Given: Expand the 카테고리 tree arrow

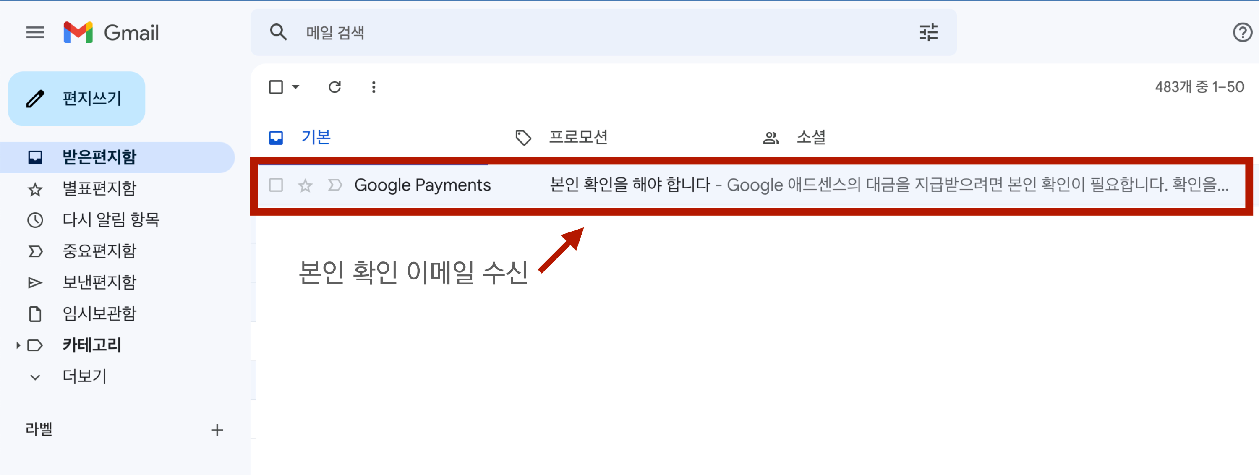Looking at the screenshot, I should point(18,345).
